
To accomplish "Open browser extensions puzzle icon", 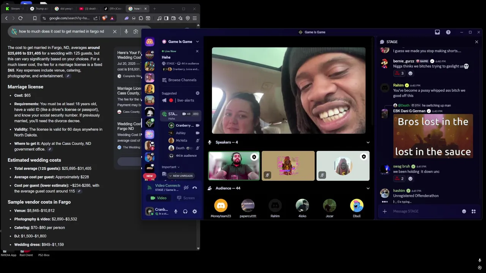I will pyautogui.click(x=141, y=18).
